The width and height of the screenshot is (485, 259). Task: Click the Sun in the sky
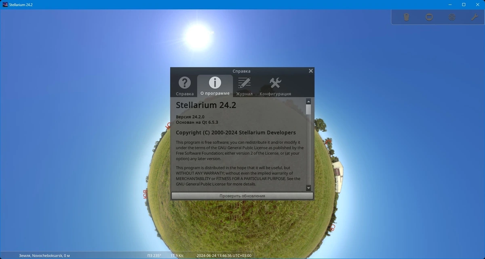click(198, 36)
